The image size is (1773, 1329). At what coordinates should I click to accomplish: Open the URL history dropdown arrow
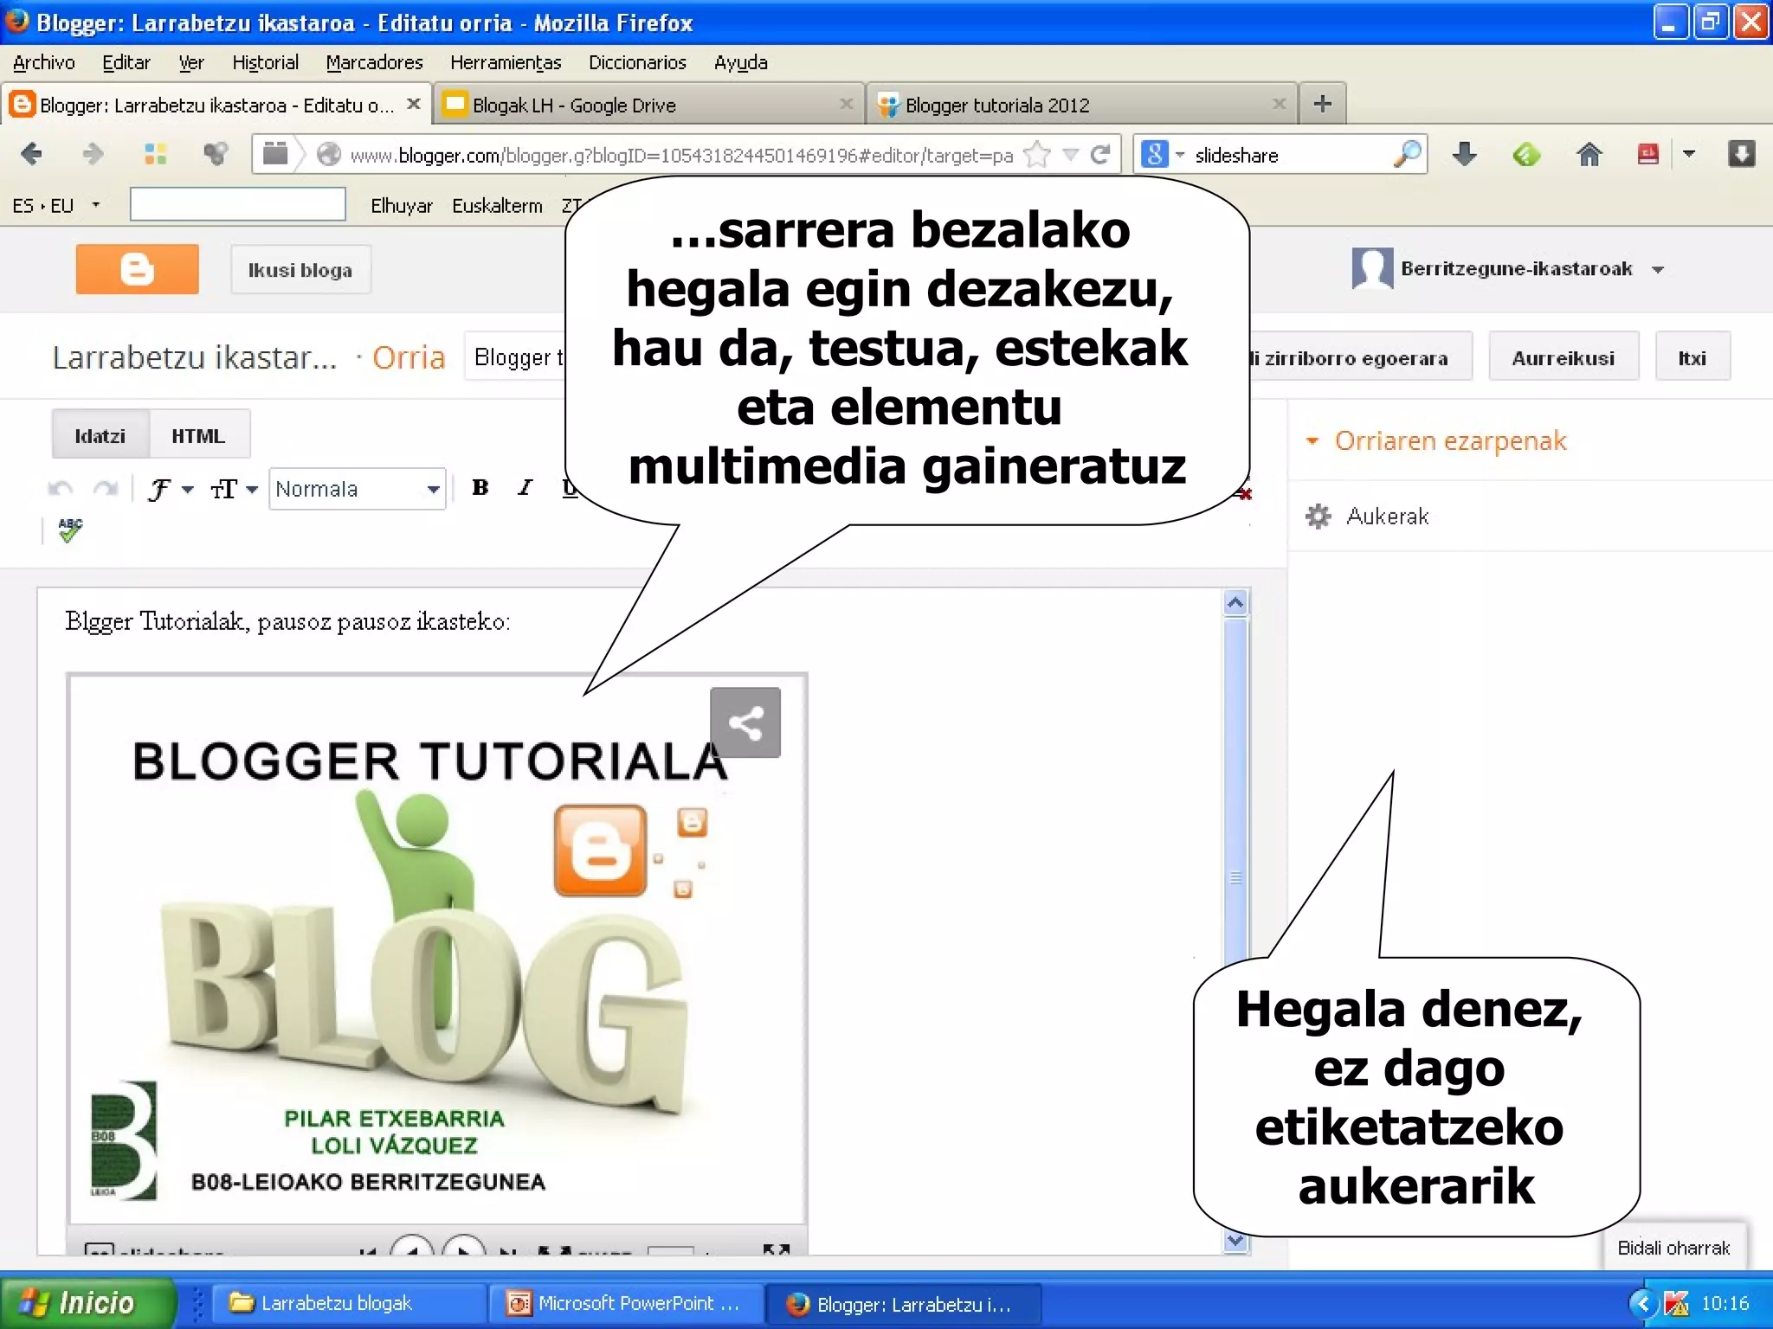1071,155
